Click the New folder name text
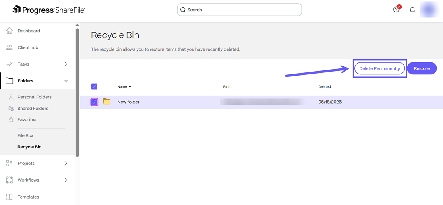The height and width of the screenshot is (205, 443). coord(128,102)
